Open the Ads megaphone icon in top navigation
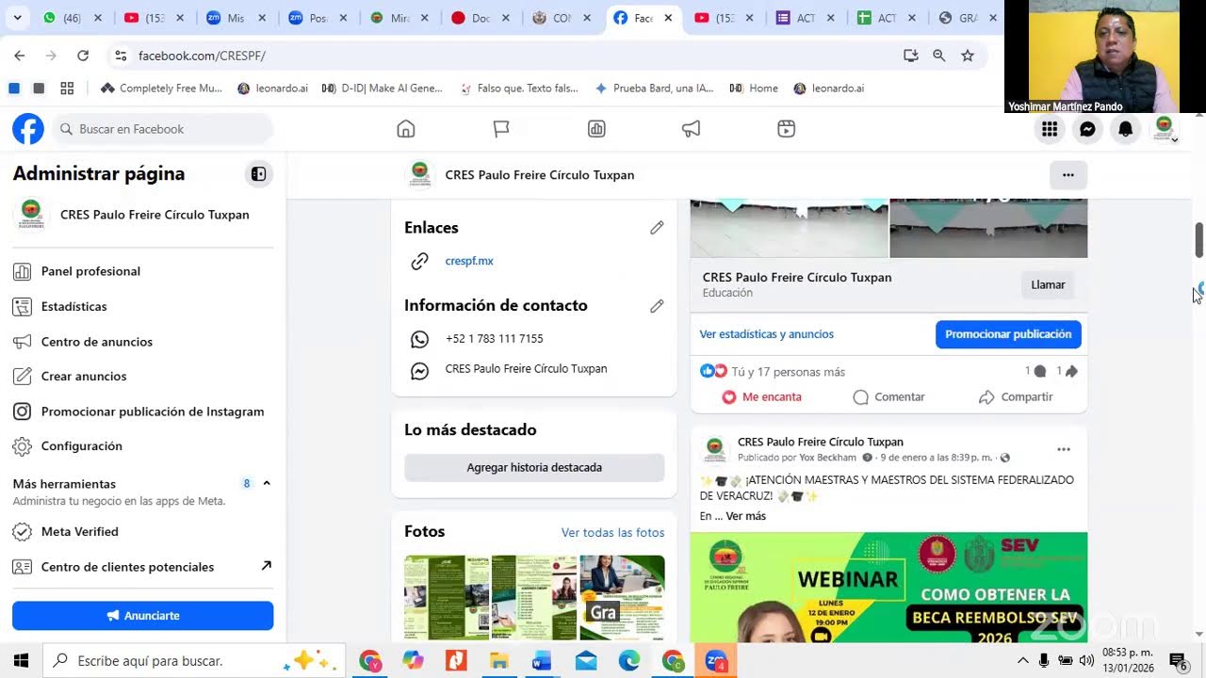The height and width of the screenshot is (678, 1206). coord(692,129)
